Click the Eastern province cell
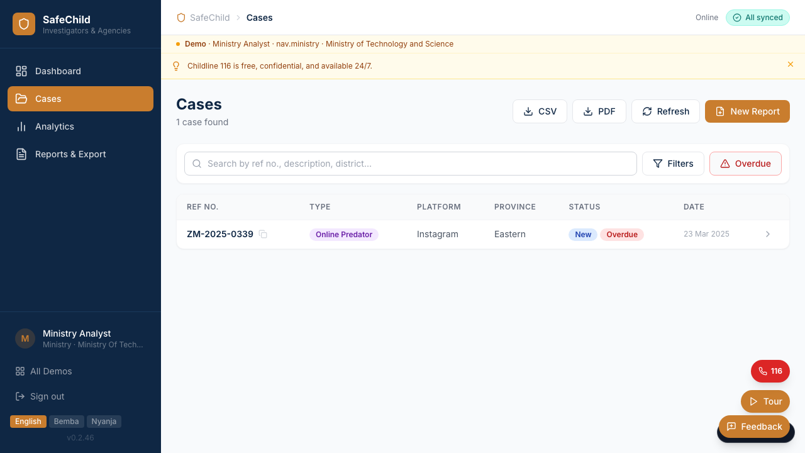This screenshot has width=805, height=453. pos(510,234)
